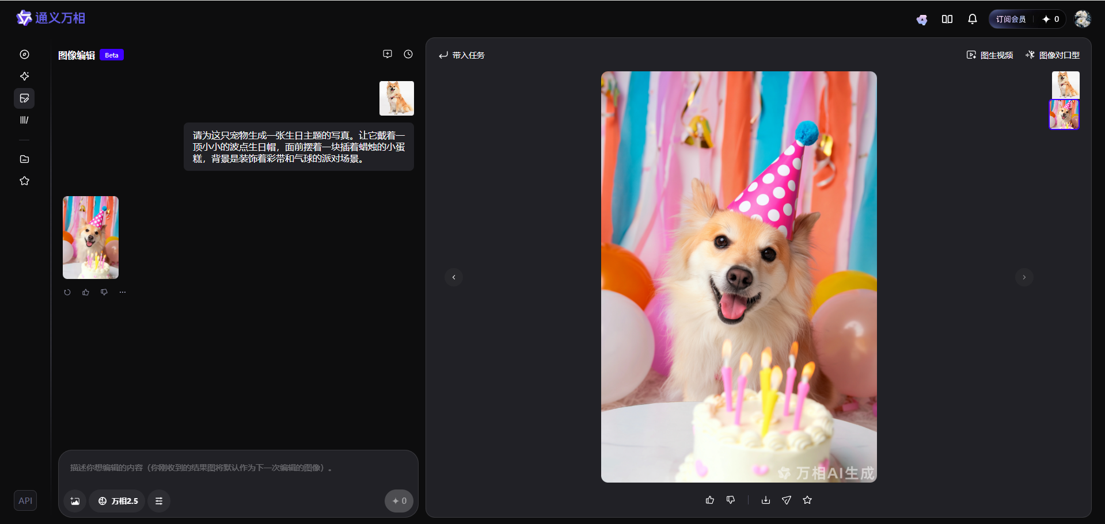
Task: Favorite the image with the star below preview
Action: (807, 500)
